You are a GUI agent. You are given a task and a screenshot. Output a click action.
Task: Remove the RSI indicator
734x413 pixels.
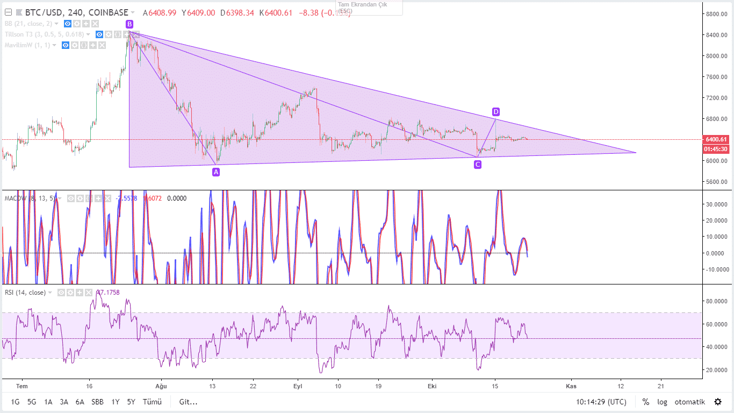(89, 293)
